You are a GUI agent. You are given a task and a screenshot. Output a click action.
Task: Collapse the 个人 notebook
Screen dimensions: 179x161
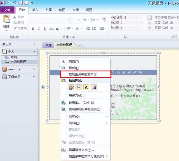click(34, 52)
